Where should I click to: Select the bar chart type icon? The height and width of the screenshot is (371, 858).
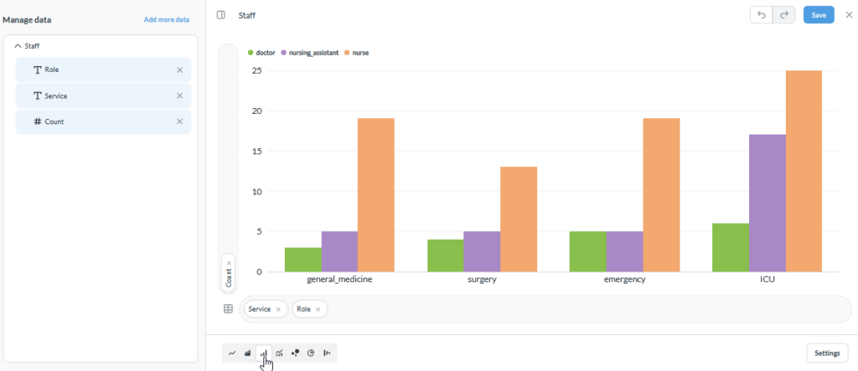[264, 353]
